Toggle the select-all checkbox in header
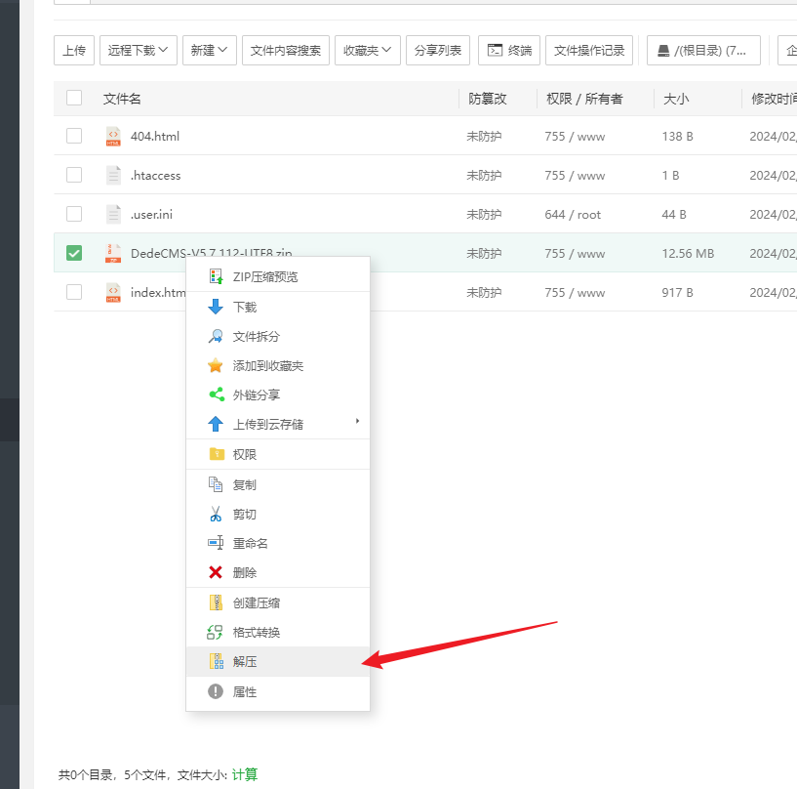797x789 pixels. click(74, 98)
